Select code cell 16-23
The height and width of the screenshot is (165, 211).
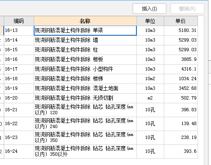pyautogui.click(x=19, y=138)
